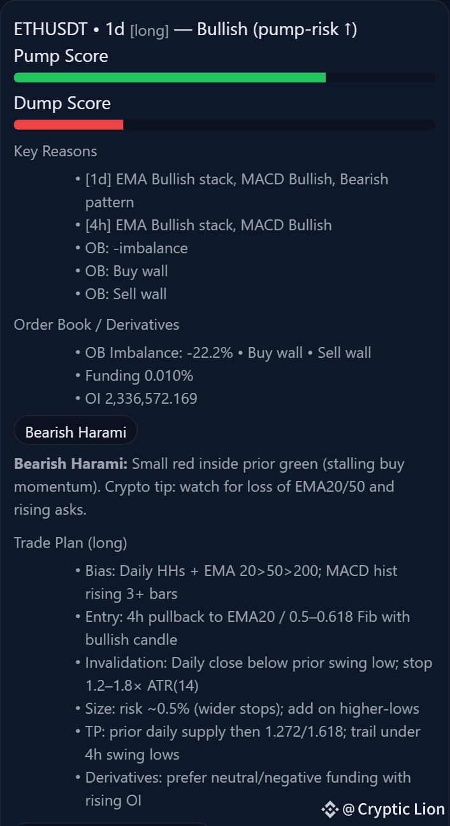This screenshot has width=450, height=826.
Task: Click the [long] tag in header
Action: (x=149, y=31)
